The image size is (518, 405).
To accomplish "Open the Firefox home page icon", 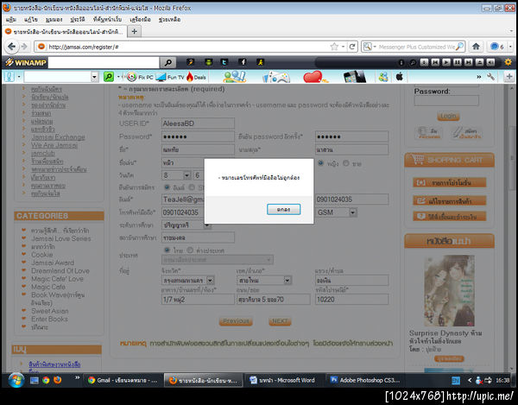I will coord(476,47).
